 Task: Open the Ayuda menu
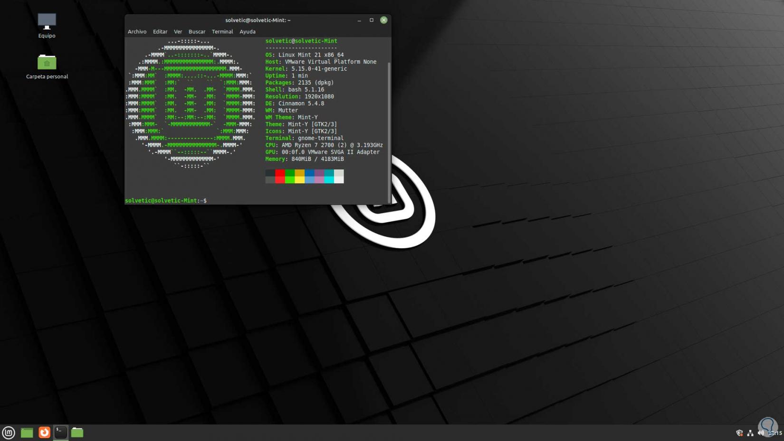pos(247,32)
